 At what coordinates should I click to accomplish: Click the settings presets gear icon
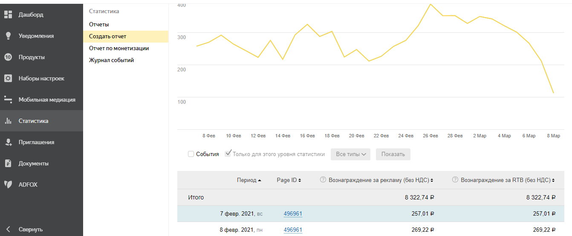8,78
